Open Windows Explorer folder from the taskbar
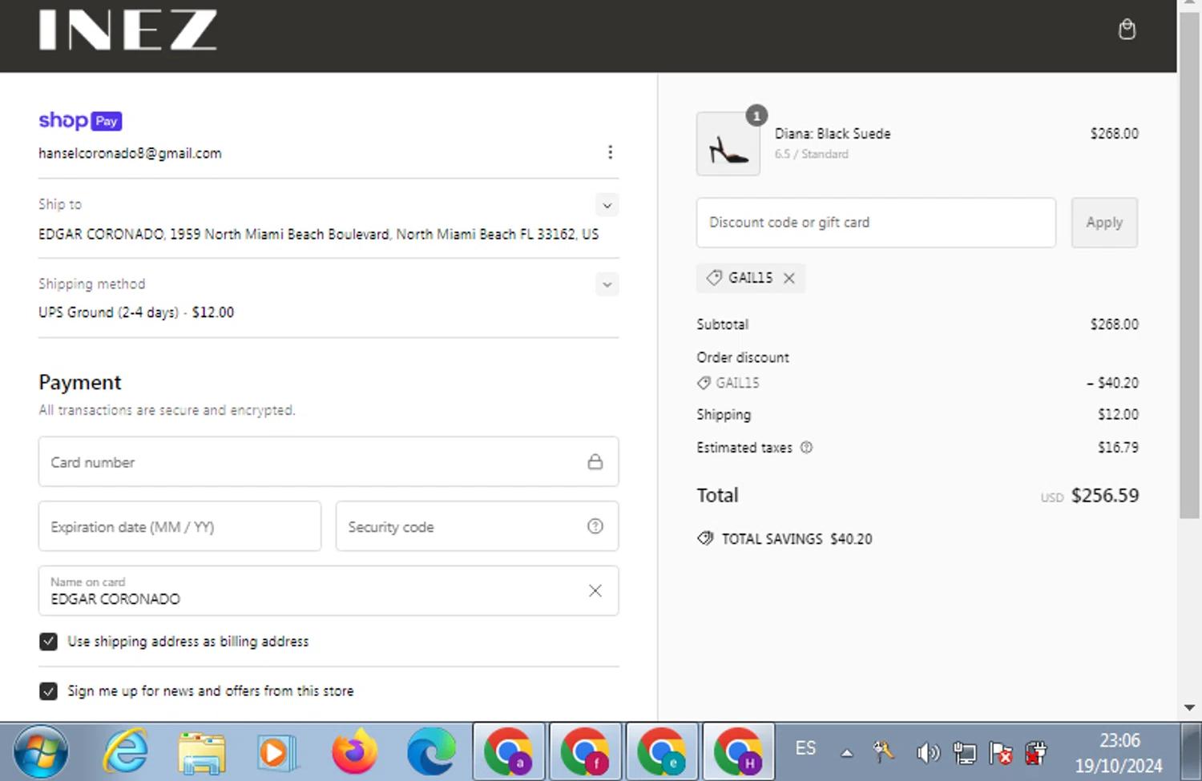The height and width of the screenshot is (781, 1202). [201, 752]
